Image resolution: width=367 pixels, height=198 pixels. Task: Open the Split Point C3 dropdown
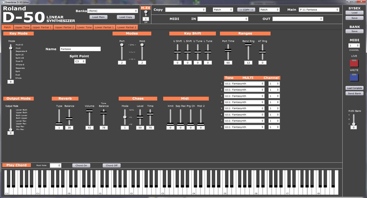[x=80, y=61]
